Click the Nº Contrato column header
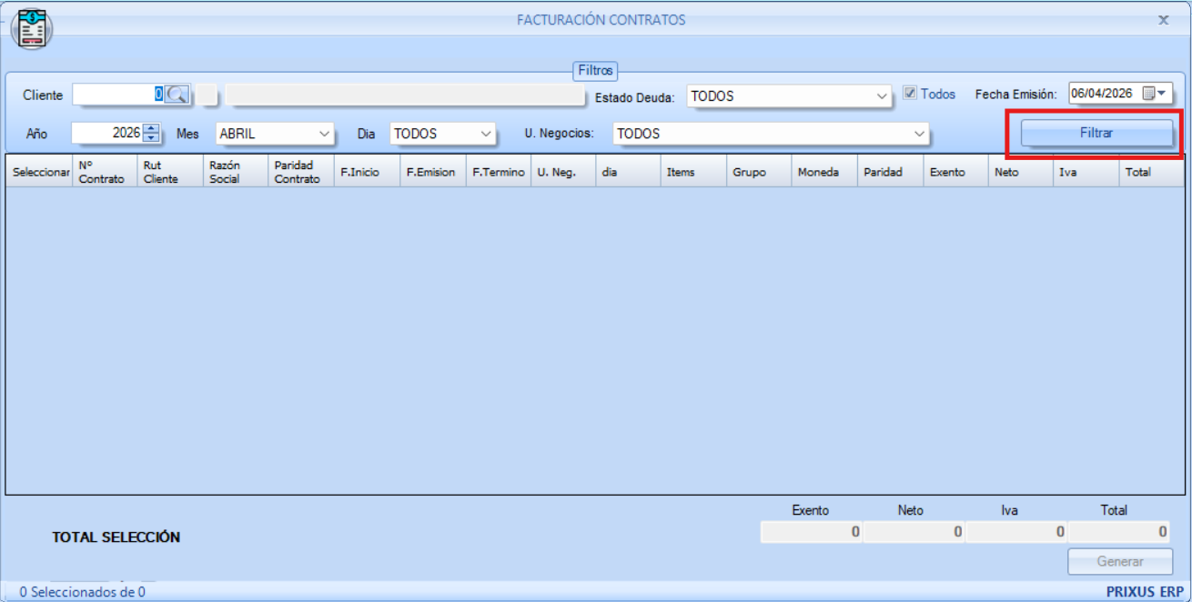Image resolution: width=1192 pixels, height=602 pixels. point(102,172)
